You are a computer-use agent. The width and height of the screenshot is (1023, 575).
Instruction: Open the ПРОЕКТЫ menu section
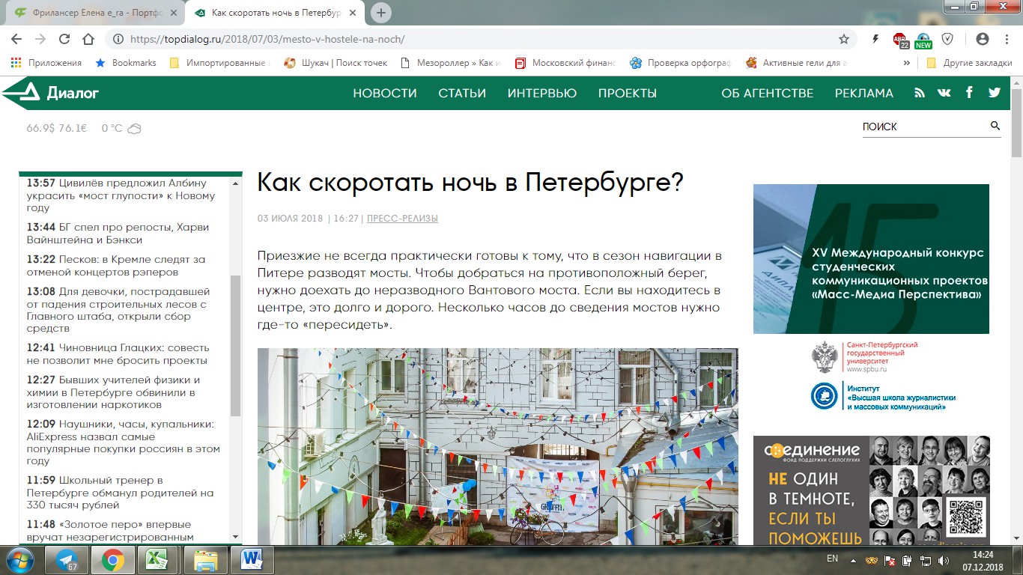point(628,93)
